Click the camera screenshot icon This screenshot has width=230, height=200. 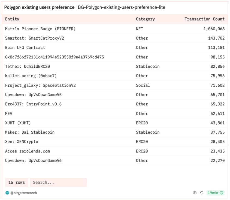point(195,193)
